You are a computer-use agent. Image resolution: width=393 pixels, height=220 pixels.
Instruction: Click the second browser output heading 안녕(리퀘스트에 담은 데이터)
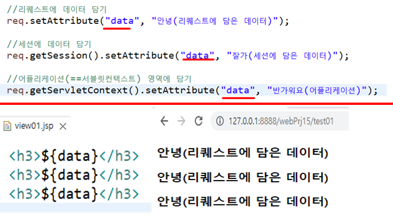point(243,177)
